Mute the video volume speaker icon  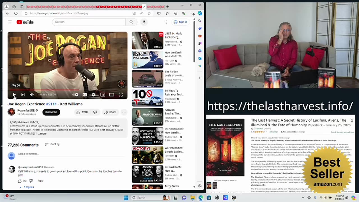point(32,95)
